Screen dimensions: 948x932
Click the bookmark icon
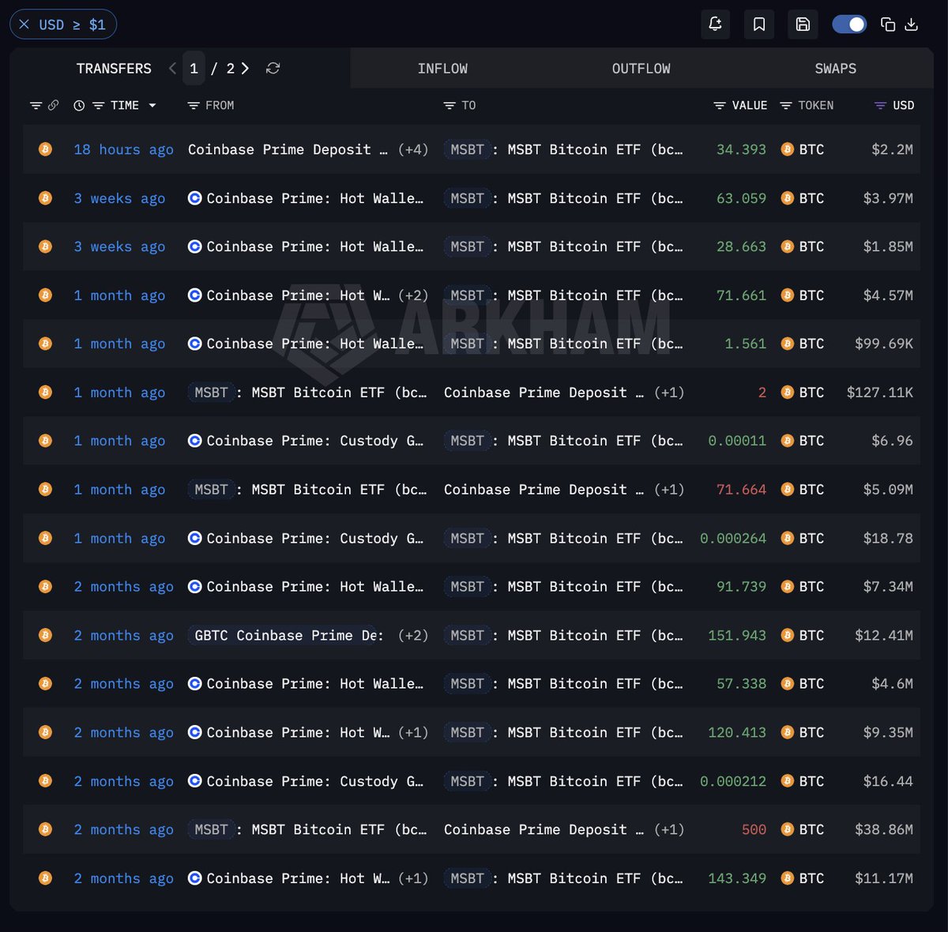(x=759, y=24)
